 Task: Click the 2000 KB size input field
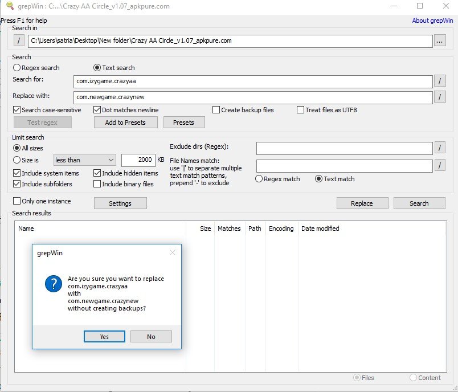(x=138, y=160)
